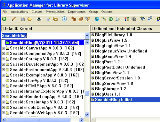This screenshot has width=160, height=122.
Task: Click the camera snapshot toolbar icon
Action: pyautogui.click(x=39, y=19)
